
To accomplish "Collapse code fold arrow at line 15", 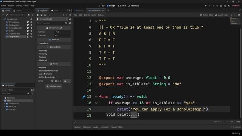I will click(96, 97).
